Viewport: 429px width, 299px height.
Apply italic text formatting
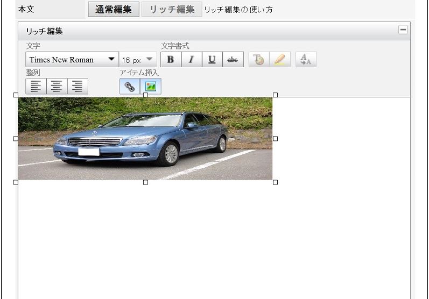(192, 59)
